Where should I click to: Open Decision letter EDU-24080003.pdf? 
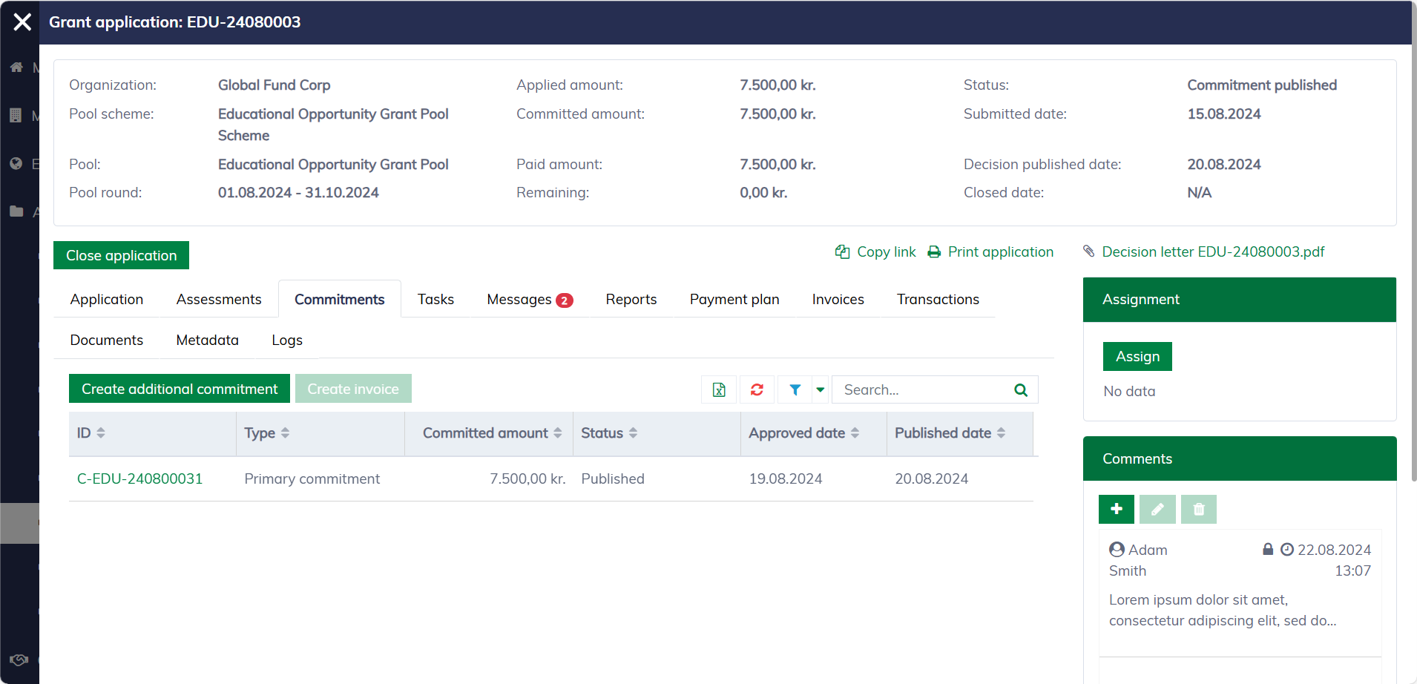coord(1212,252)
